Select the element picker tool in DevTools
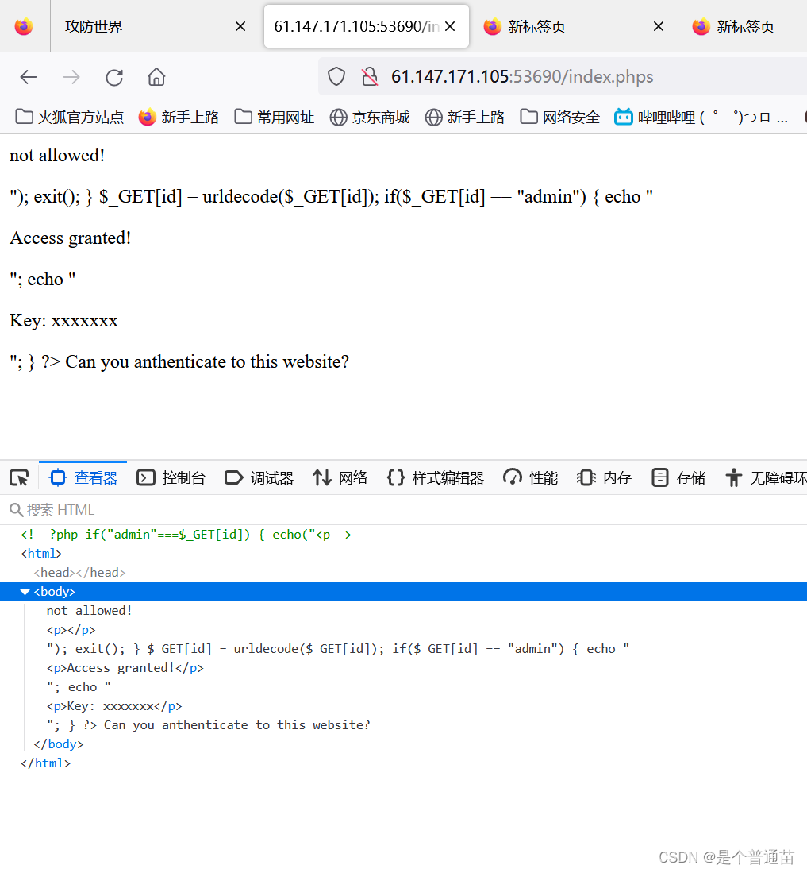The image size is (807, 873). 18,477
